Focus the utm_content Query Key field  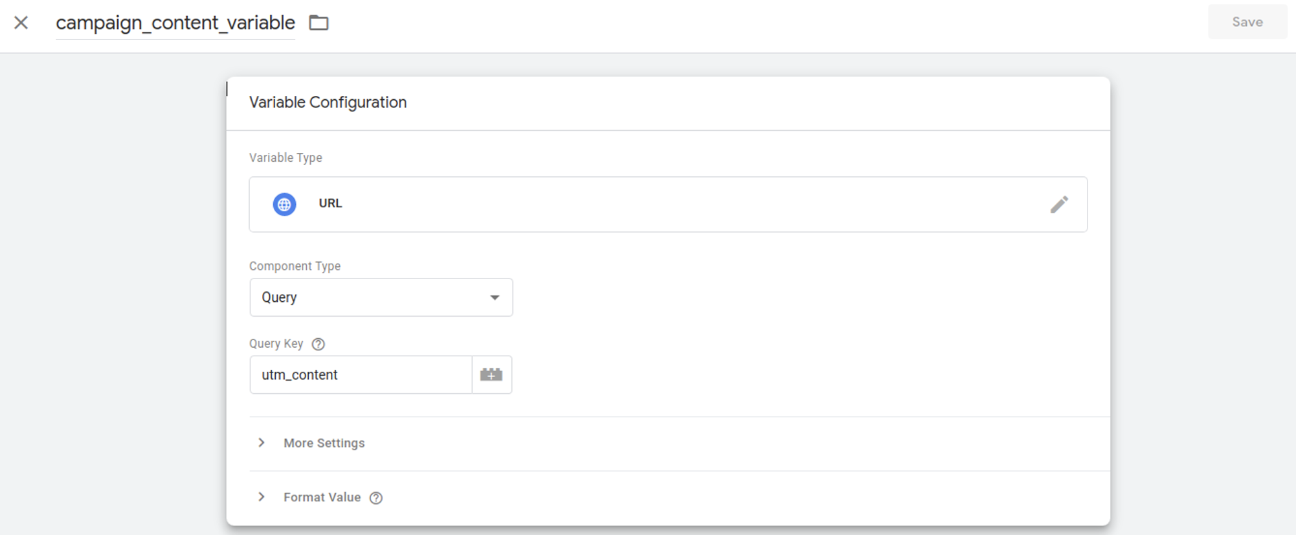tap(361, 374)
